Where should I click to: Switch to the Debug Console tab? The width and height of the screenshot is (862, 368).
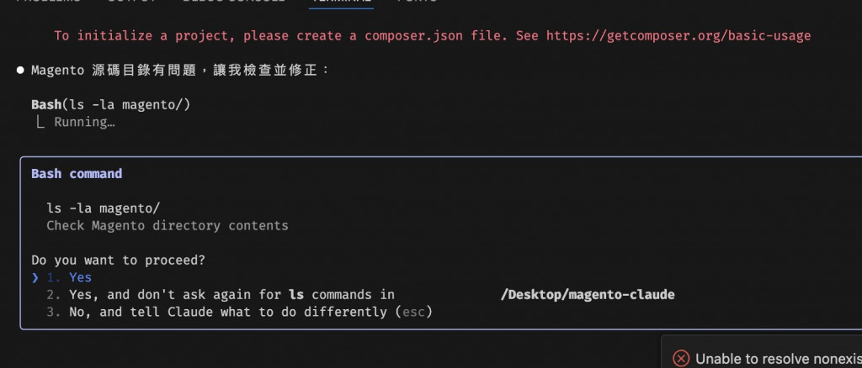pos(234,2)
